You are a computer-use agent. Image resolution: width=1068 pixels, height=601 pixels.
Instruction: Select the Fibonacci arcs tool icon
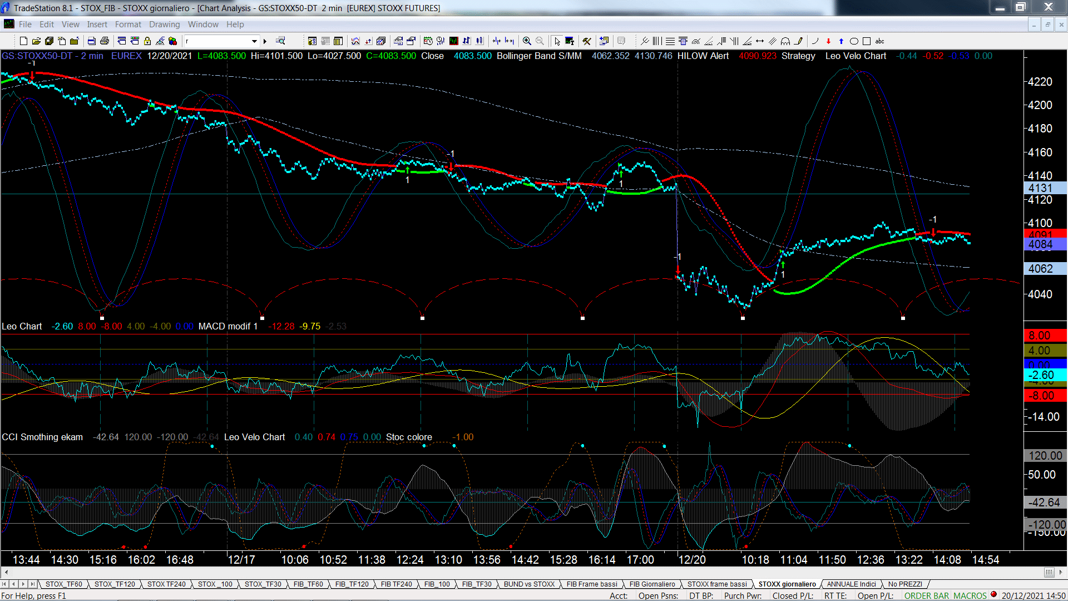tap(695, 41)
